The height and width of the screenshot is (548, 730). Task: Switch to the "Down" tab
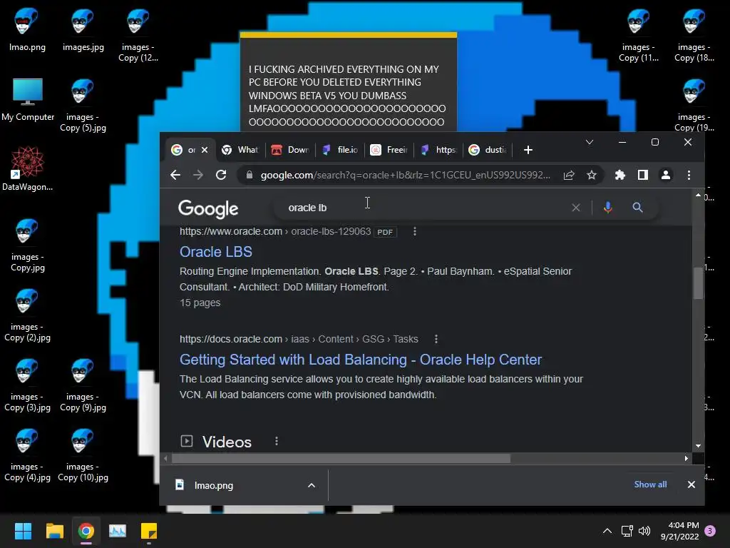(291, 150)
